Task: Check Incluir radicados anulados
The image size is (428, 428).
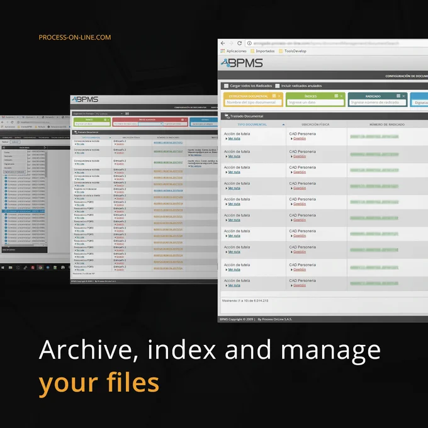Action: pos(278,86)
